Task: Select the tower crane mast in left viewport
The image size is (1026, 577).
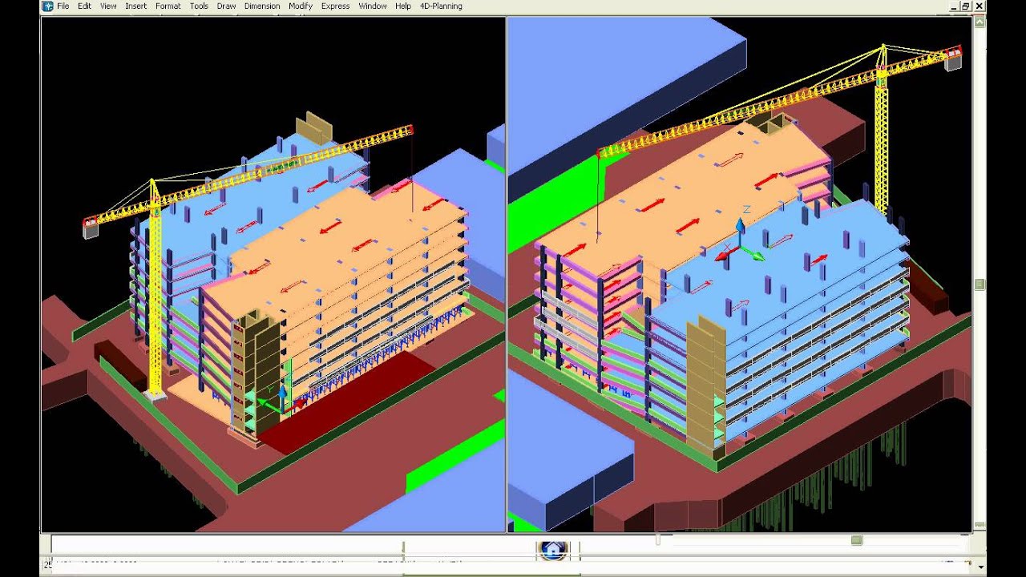Action: pos(156,297)
